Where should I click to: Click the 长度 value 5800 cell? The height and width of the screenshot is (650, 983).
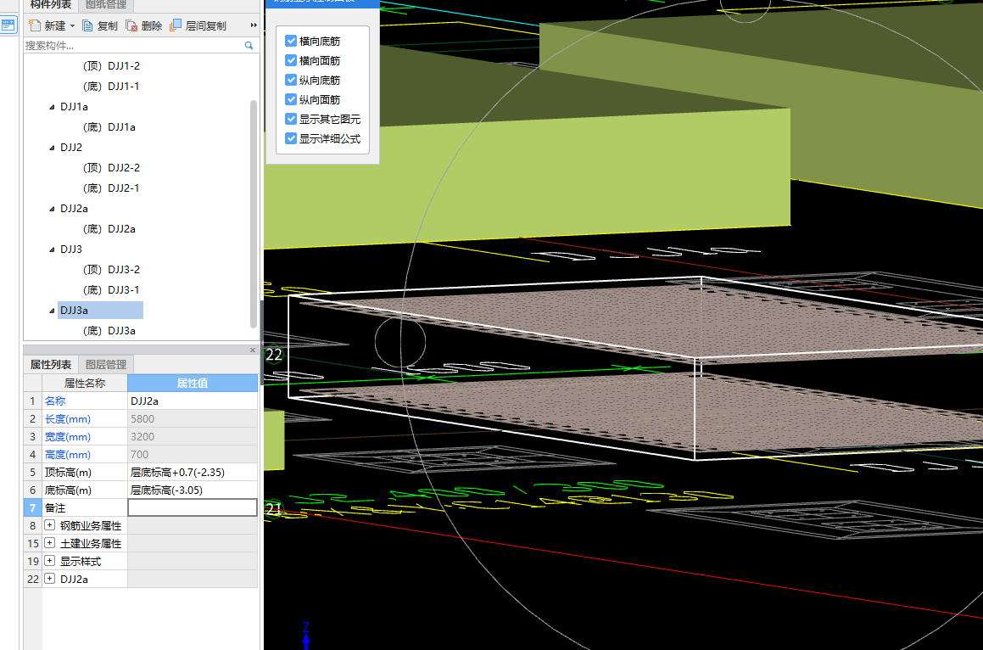click(193, 418)
